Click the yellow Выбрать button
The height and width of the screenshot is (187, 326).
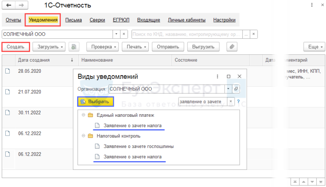[x=96, y=102]
